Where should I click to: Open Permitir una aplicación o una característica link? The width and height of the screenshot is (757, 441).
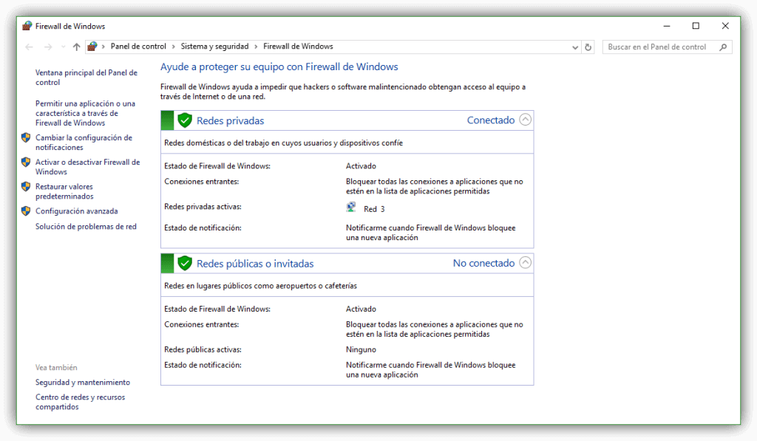tap(85, 113)
